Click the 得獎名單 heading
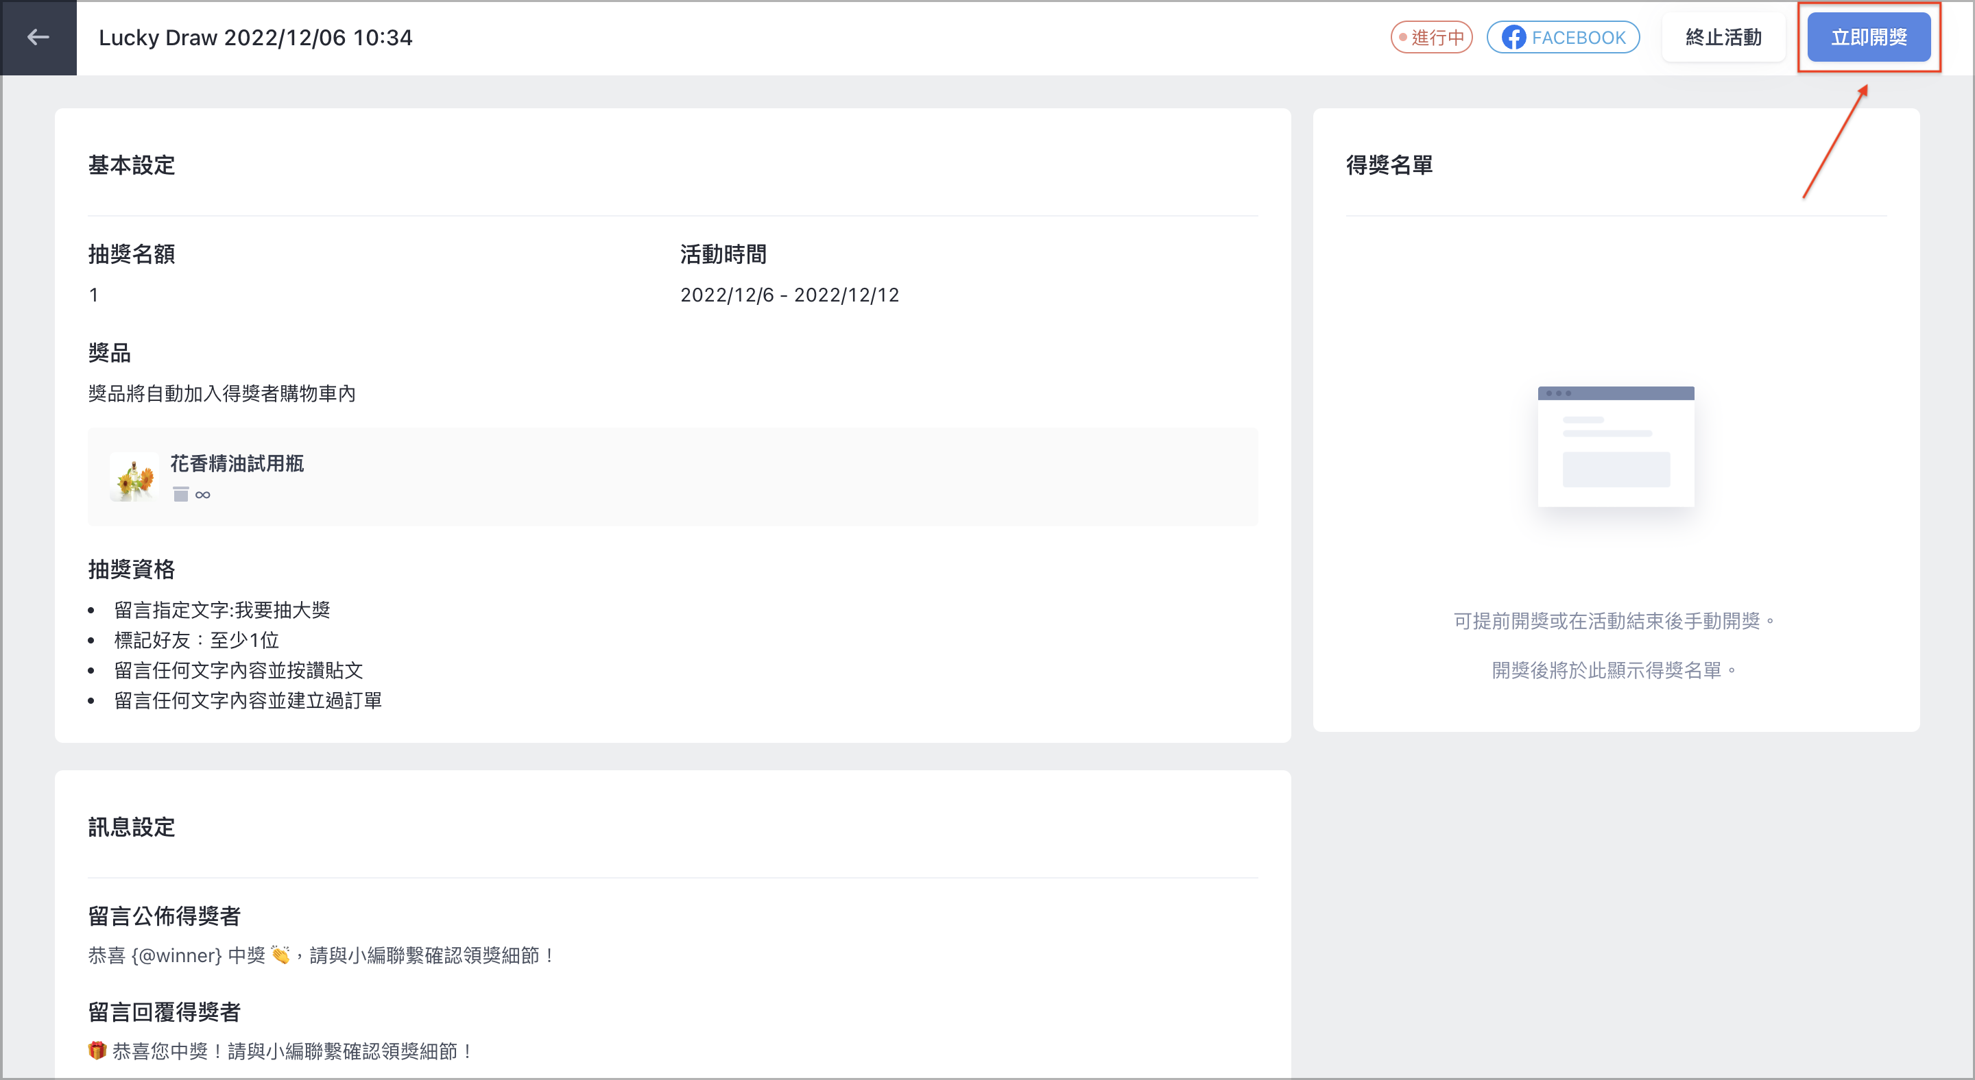1975x1080 pixels. coord(1389,164)
